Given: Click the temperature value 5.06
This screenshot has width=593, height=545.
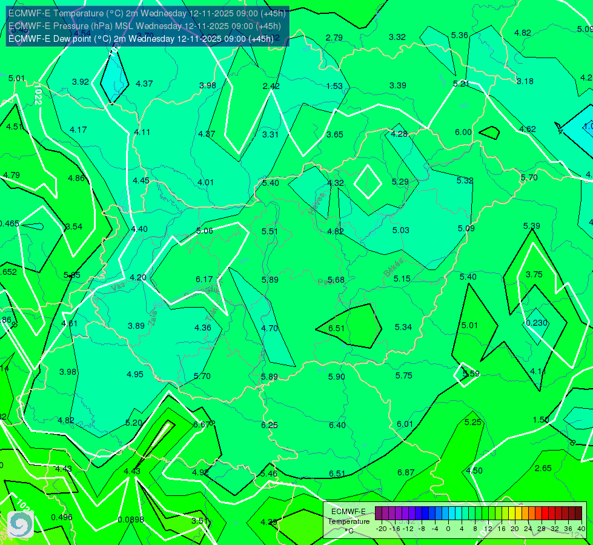Looking at the screenshot, I should [x=205, y=231].
